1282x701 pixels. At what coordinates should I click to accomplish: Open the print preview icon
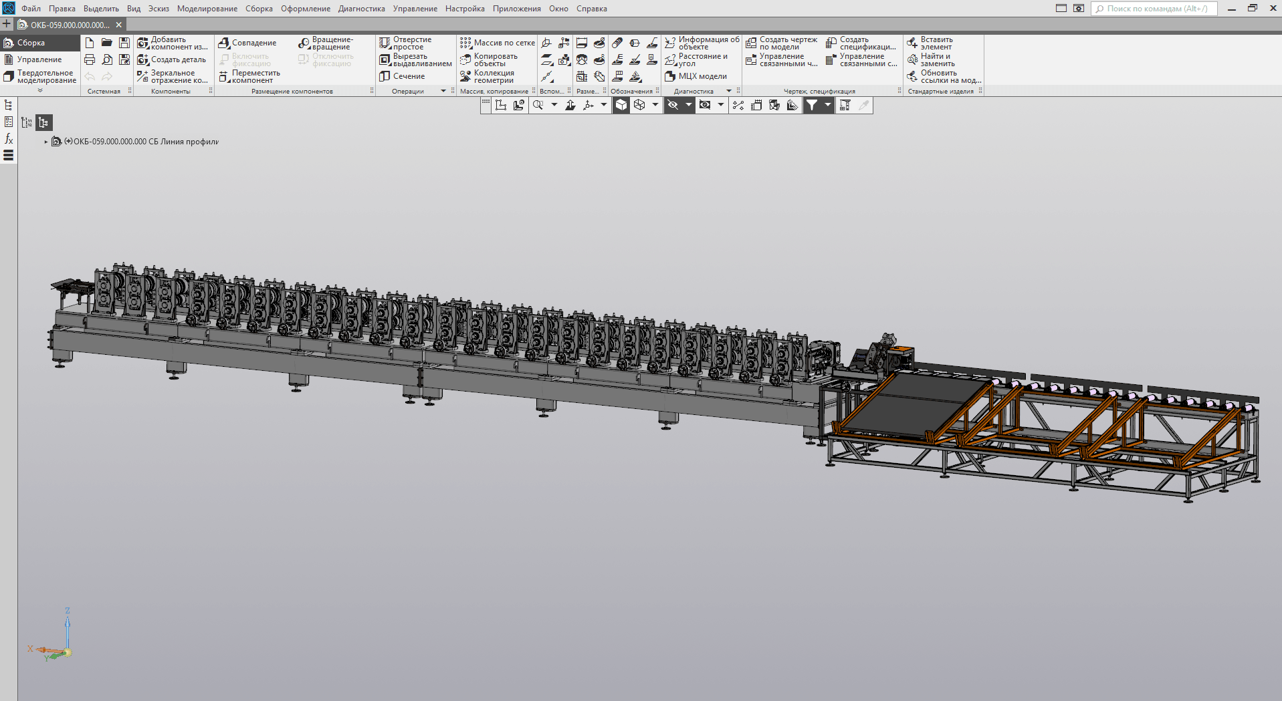[107, 59]
